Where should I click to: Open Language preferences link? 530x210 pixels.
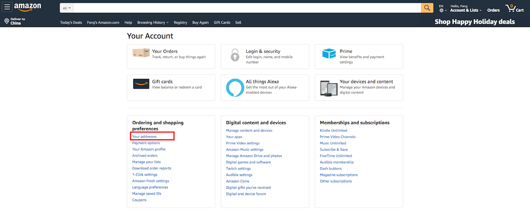pos(150,187)
